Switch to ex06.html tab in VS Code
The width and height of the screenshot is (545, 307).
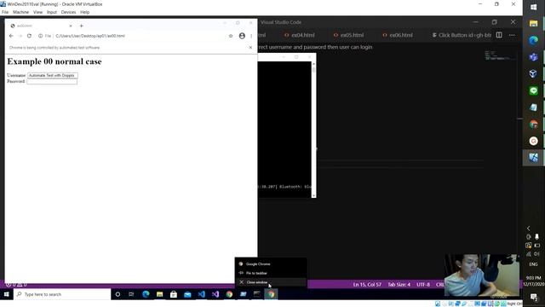click(398, 35)
